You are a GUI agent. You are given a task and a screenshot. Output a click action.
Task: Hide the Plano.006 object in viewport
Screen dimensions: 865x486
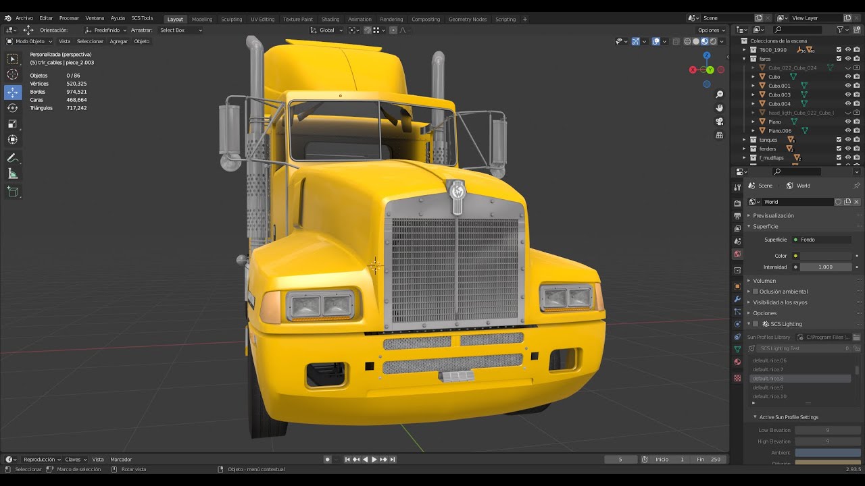[847, 130]
